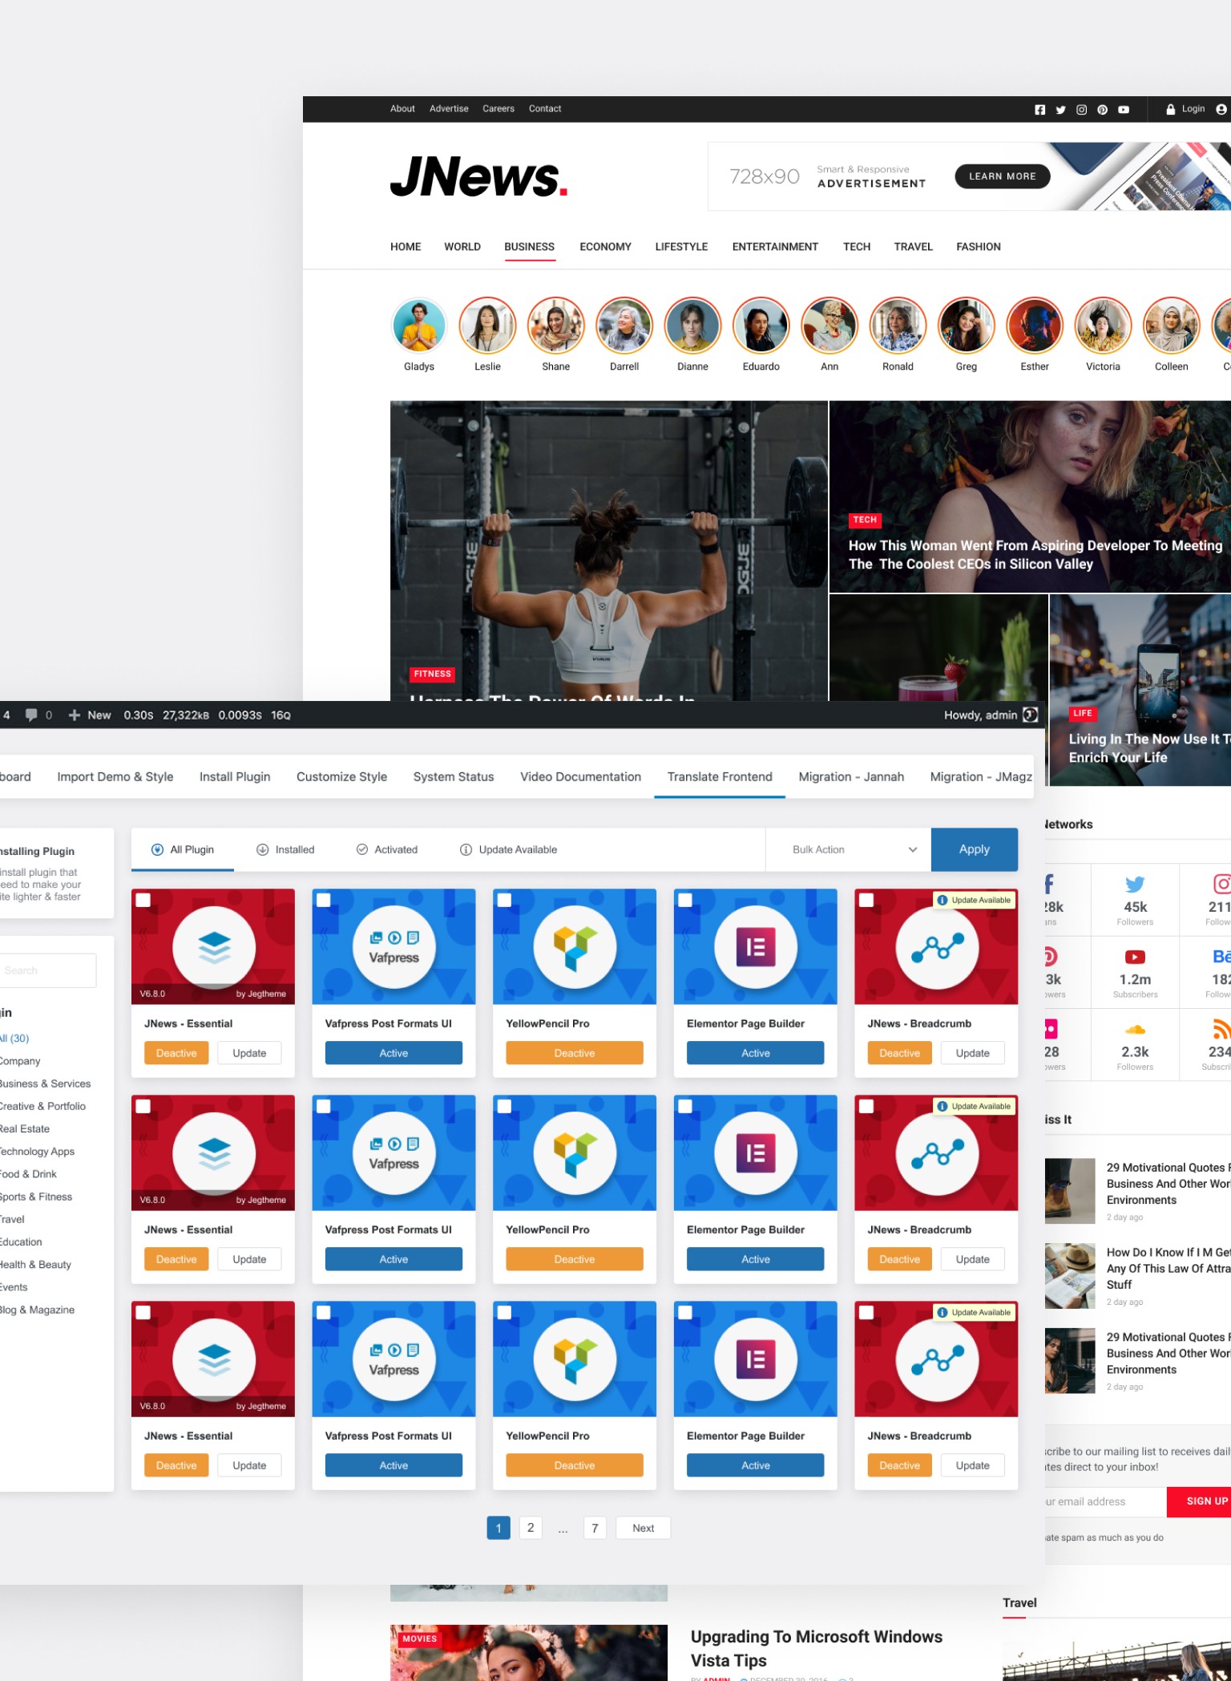1231x1681 pixels.
Task: Open Darrell's story avatar
Action: (x=624, y=326)
